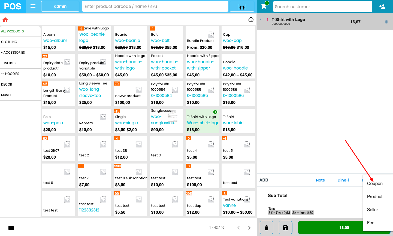
Task: Open the cart icon showing one item
Action: pyautogui.click(x=264, y=6)
